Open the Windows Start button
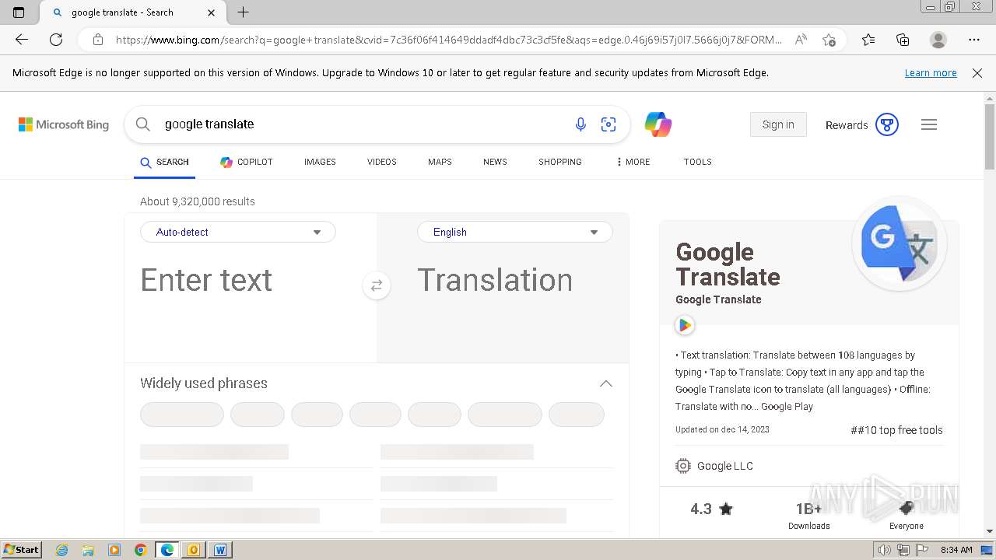The width and height of the screenshot is (996, 560). point(21,550)
